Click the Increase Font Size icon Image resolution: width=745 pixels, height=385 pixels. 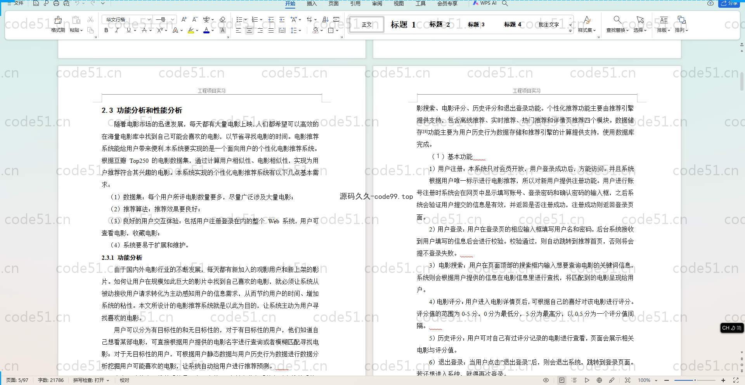tap(184, 19)
